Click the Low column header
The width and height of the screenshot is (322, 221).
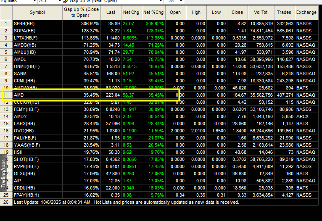coord(217,13)
